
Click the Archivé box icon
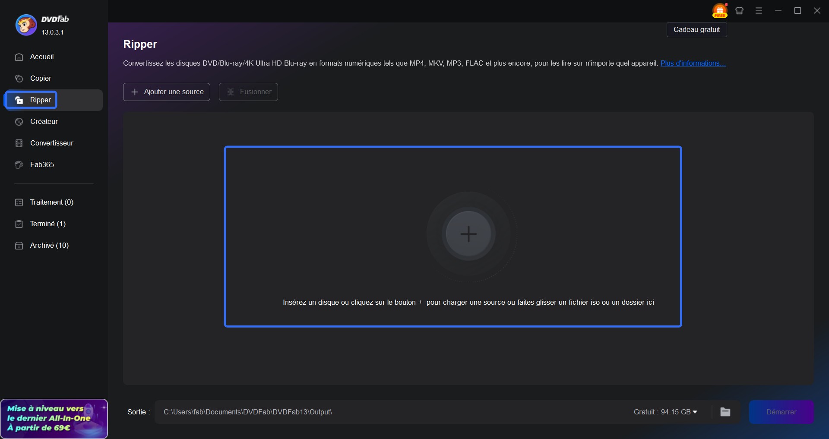click(x=19, y=246)
